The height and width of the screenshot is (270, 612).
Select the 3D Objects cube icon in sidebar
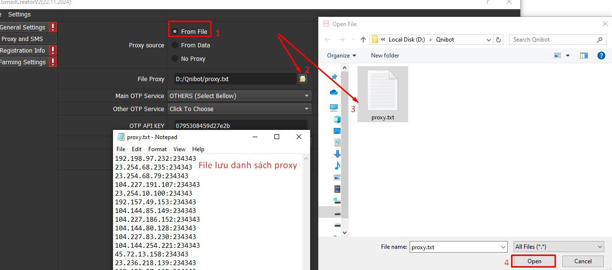click(x=337, y=119)
